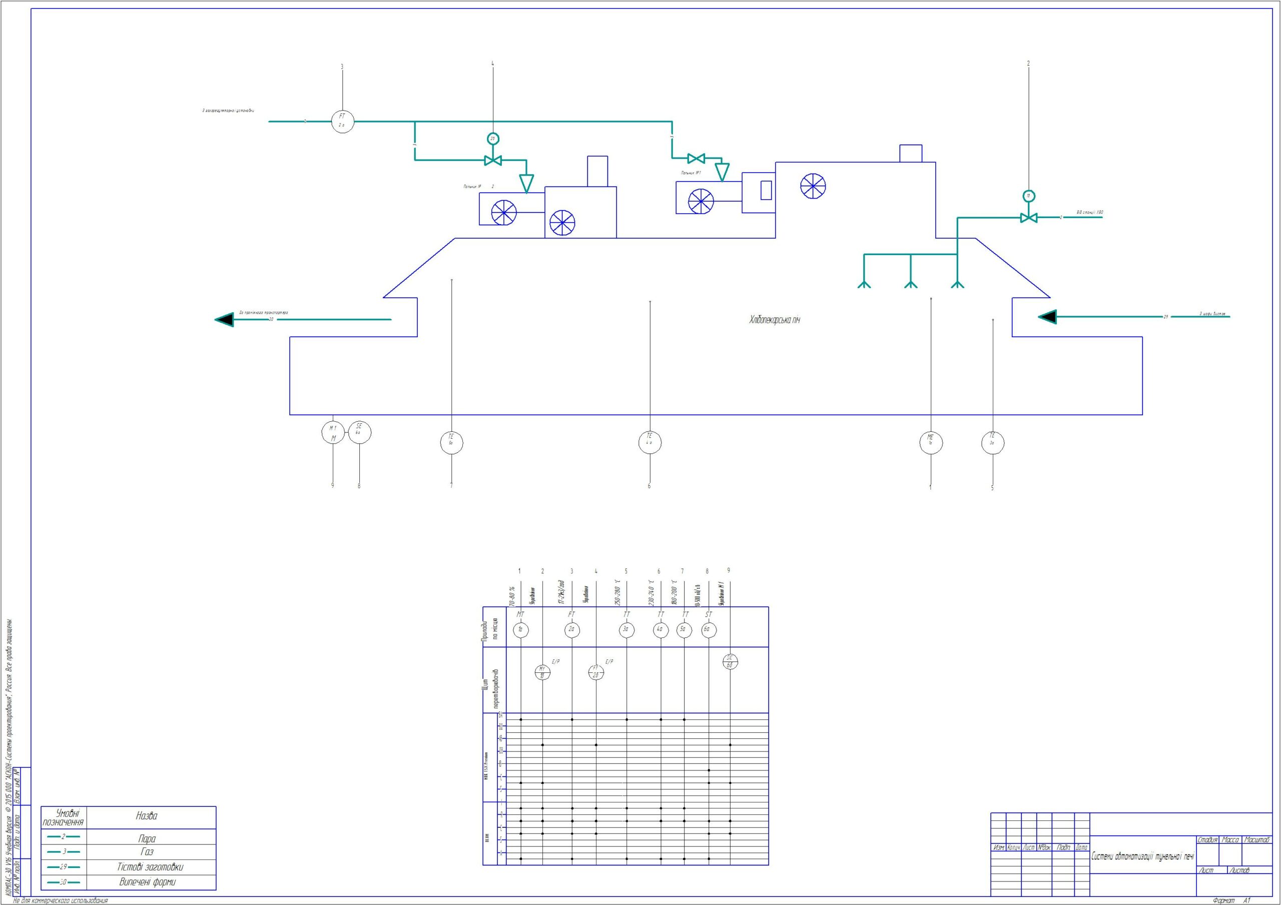Click the M1 motor bubble under the oven

[333, 432]
